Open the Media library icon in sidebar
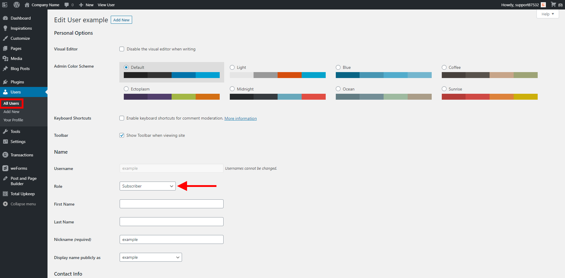Viewport: 565px width, 278px height. pos(6,58)
